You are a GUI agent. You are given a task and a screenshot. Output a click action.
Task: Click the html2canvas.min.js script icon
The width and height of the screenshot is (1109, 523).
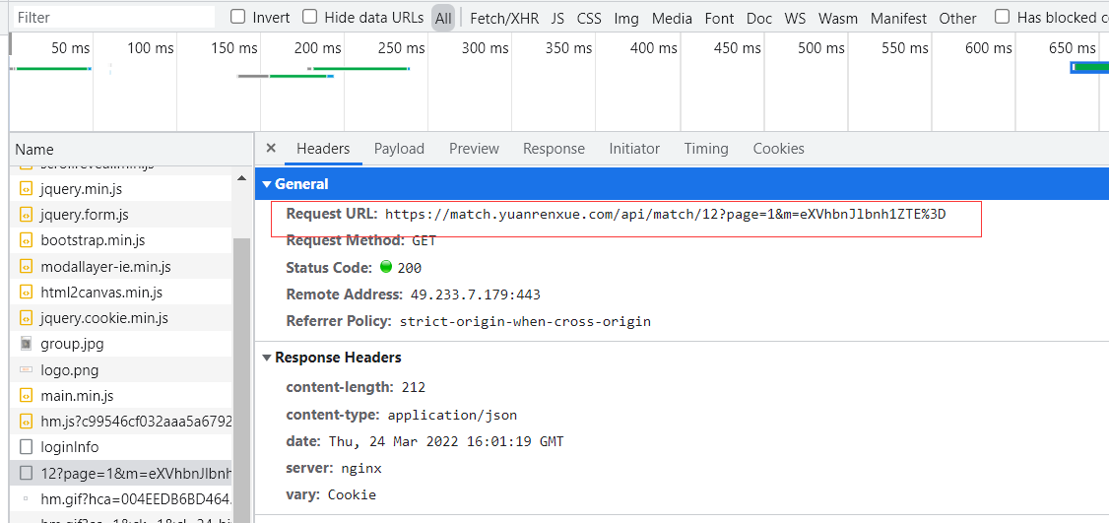(x=27, y=293)
